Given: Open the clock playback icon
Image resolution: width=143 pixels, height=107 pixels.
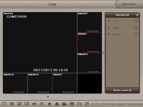Looking at the screenshot, I should click(x=42, y=104).
